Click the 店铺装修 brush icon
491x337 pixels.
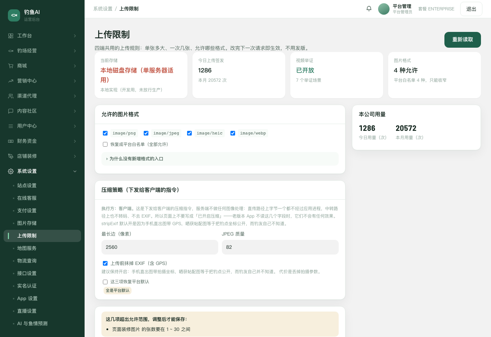coord(11,156)
